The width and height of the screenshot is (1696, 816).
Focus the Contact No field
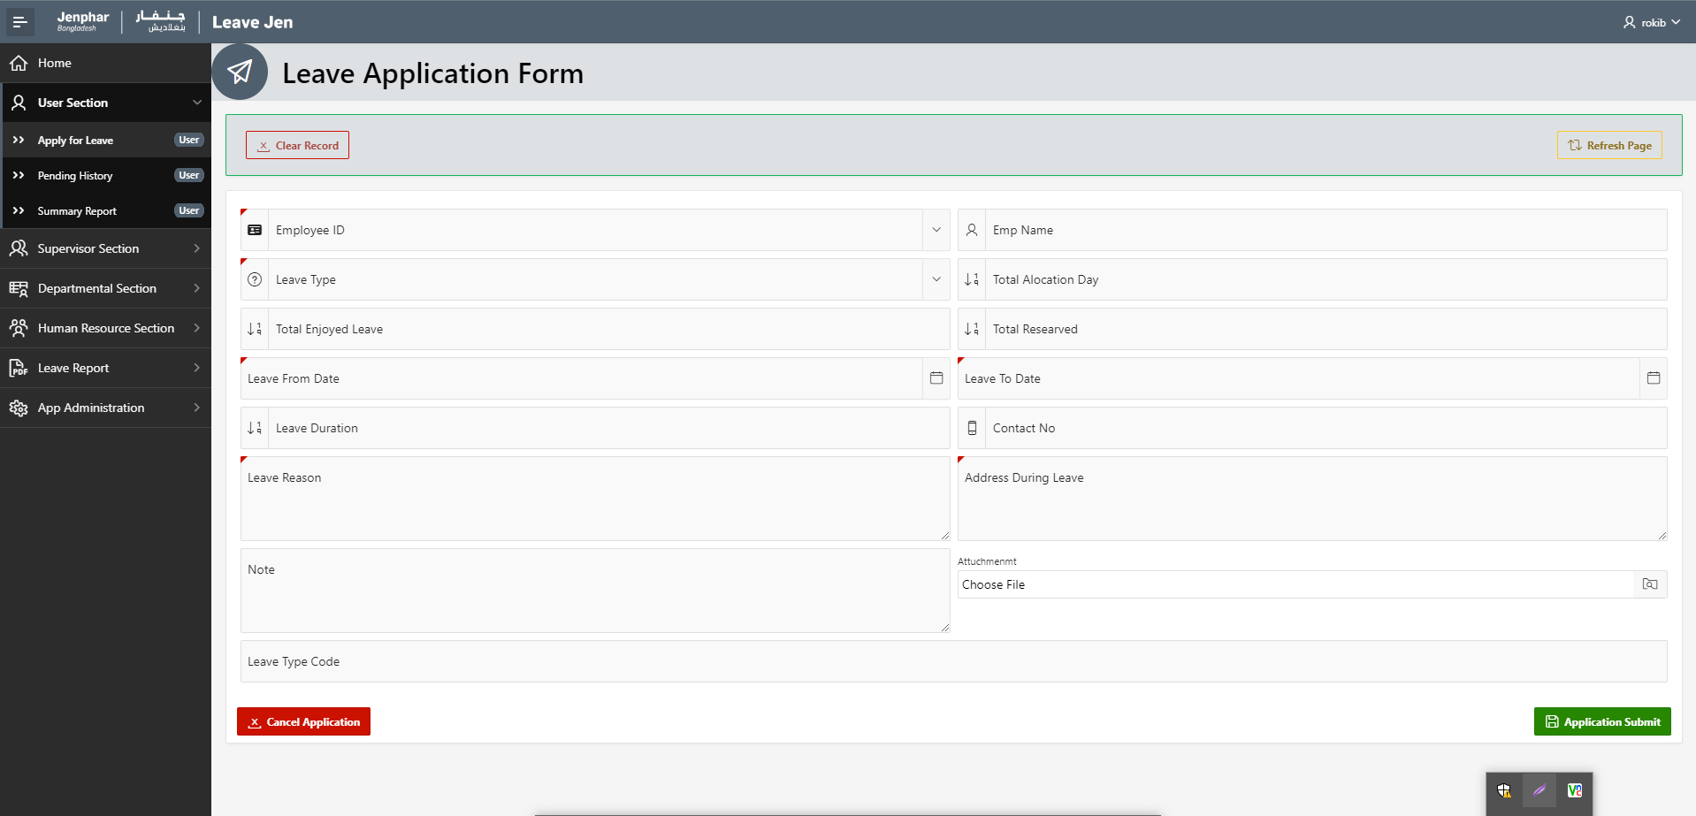pos(1325,428)
